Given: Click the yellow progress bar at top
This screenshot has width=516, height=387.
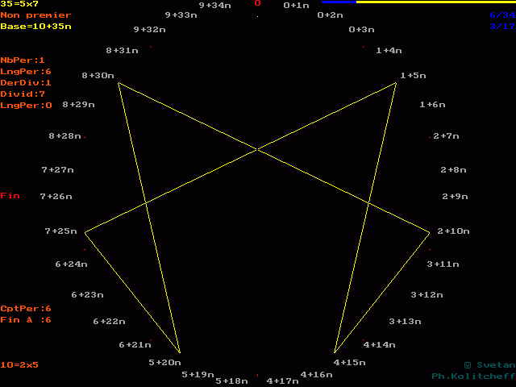Looking at the screenshot, I should 435,2.
